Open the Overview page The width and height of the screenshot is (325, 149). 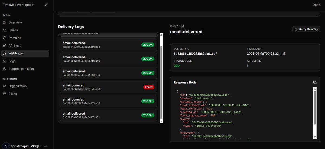pyautogui.click(x=25, y=22)
